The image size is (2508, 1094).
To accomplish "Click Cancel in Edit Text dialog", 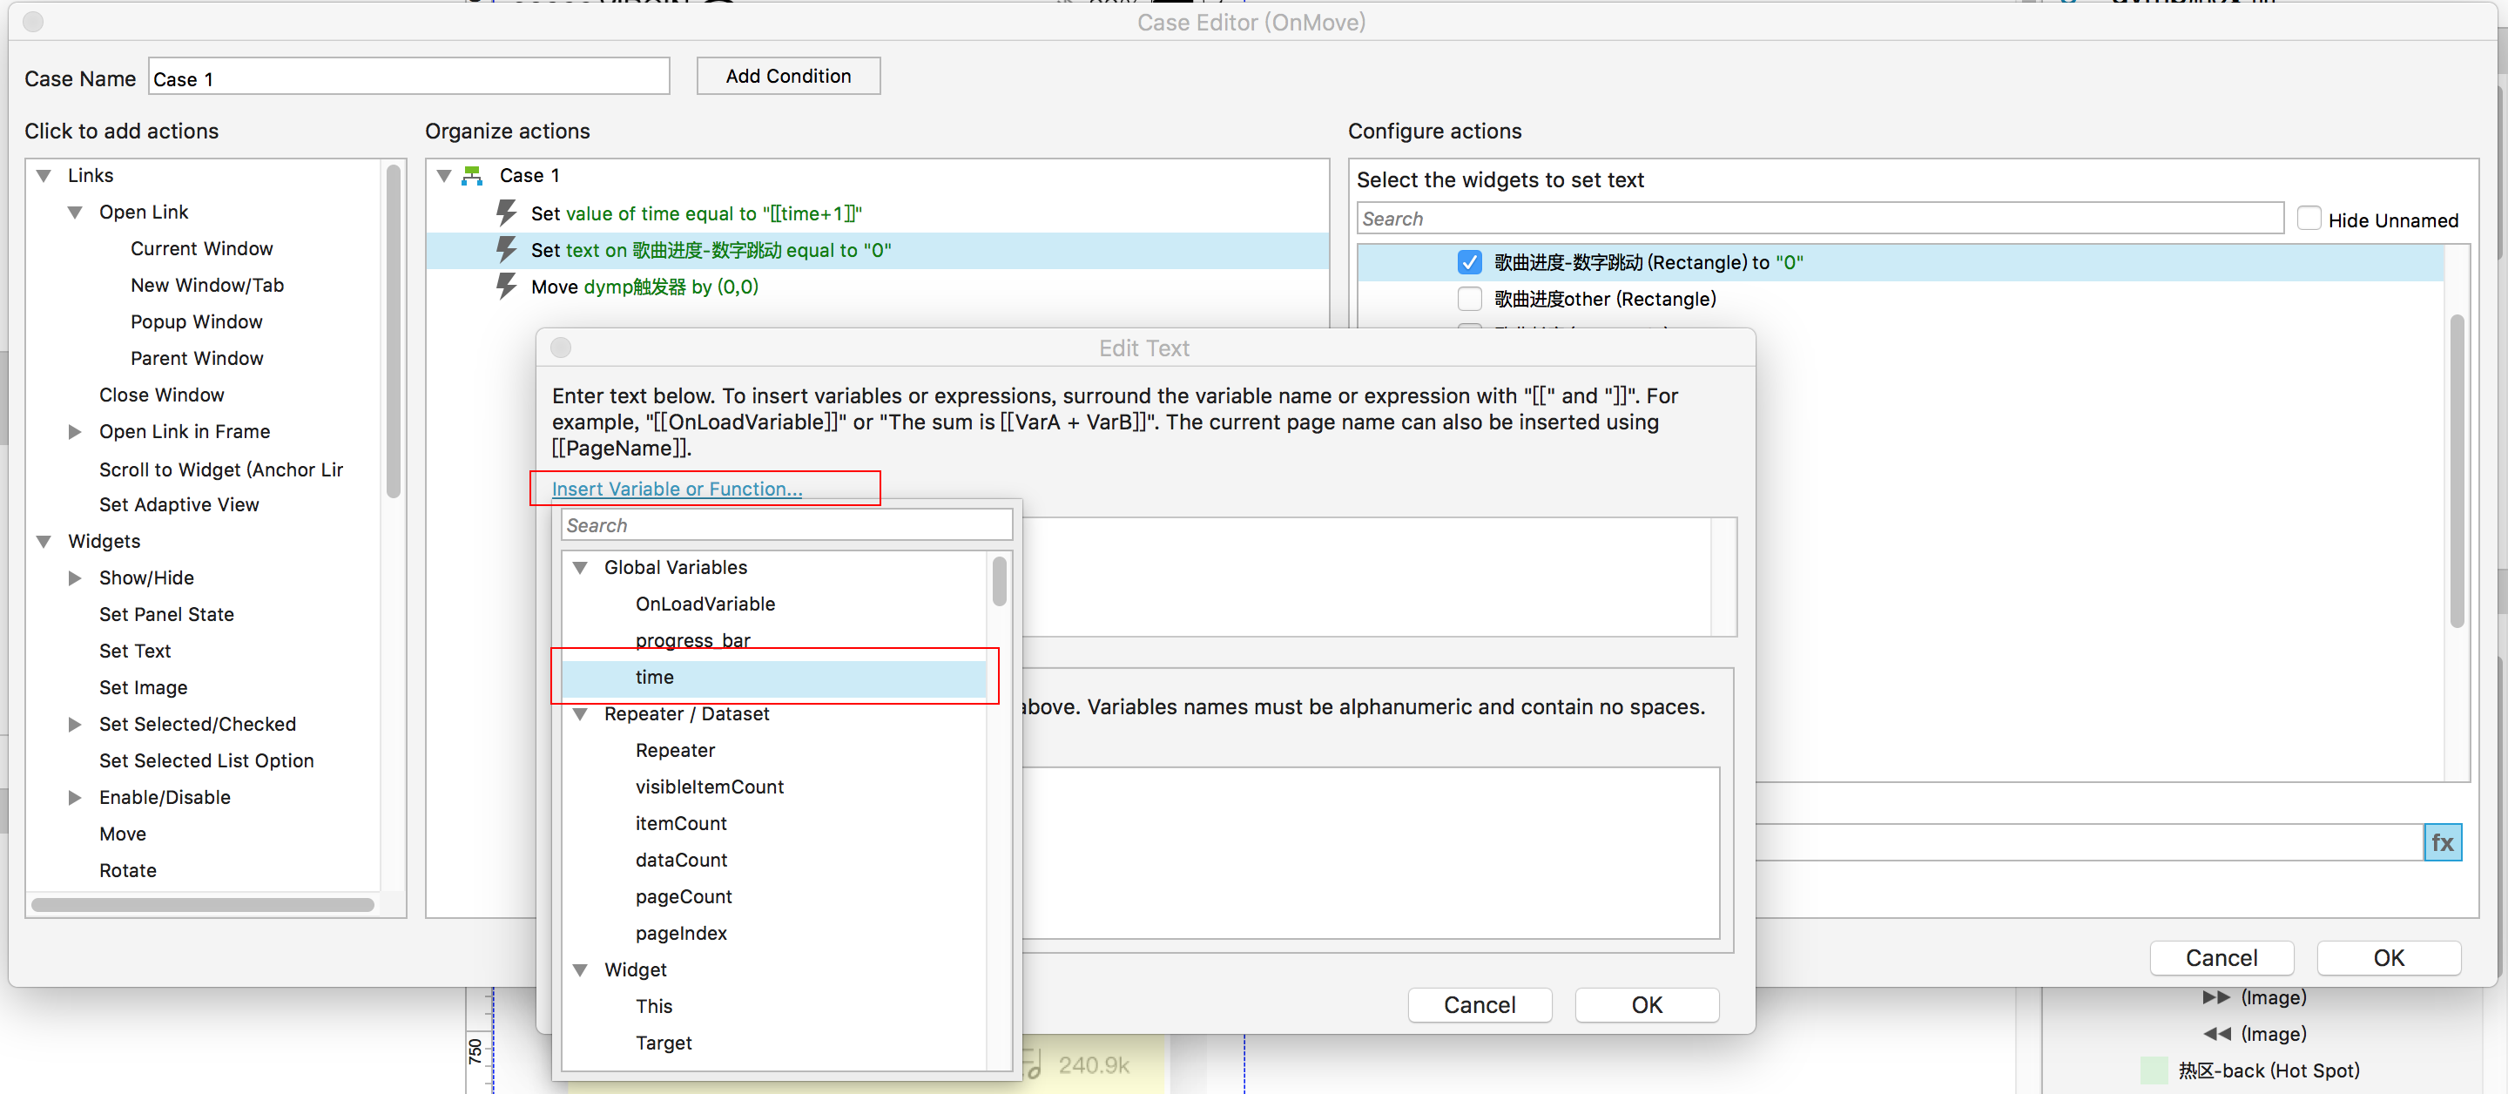I will (1479, 1004).
